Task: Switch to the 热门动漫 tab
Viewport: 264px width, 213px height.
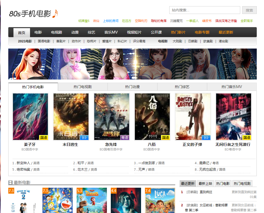Action: pyautogui.click(x=132, y=87)
